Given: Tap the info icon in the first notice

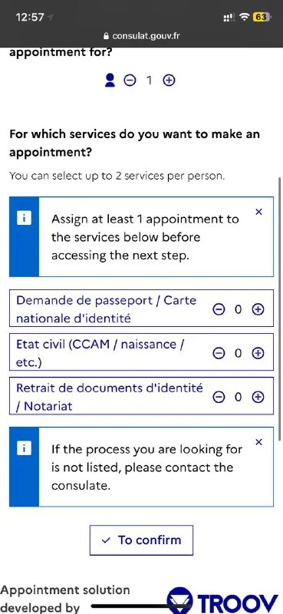Looking at the screenshot, I should click(24, 218).
